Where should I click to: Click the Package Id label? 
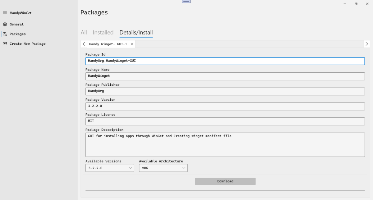pos(95,54)
